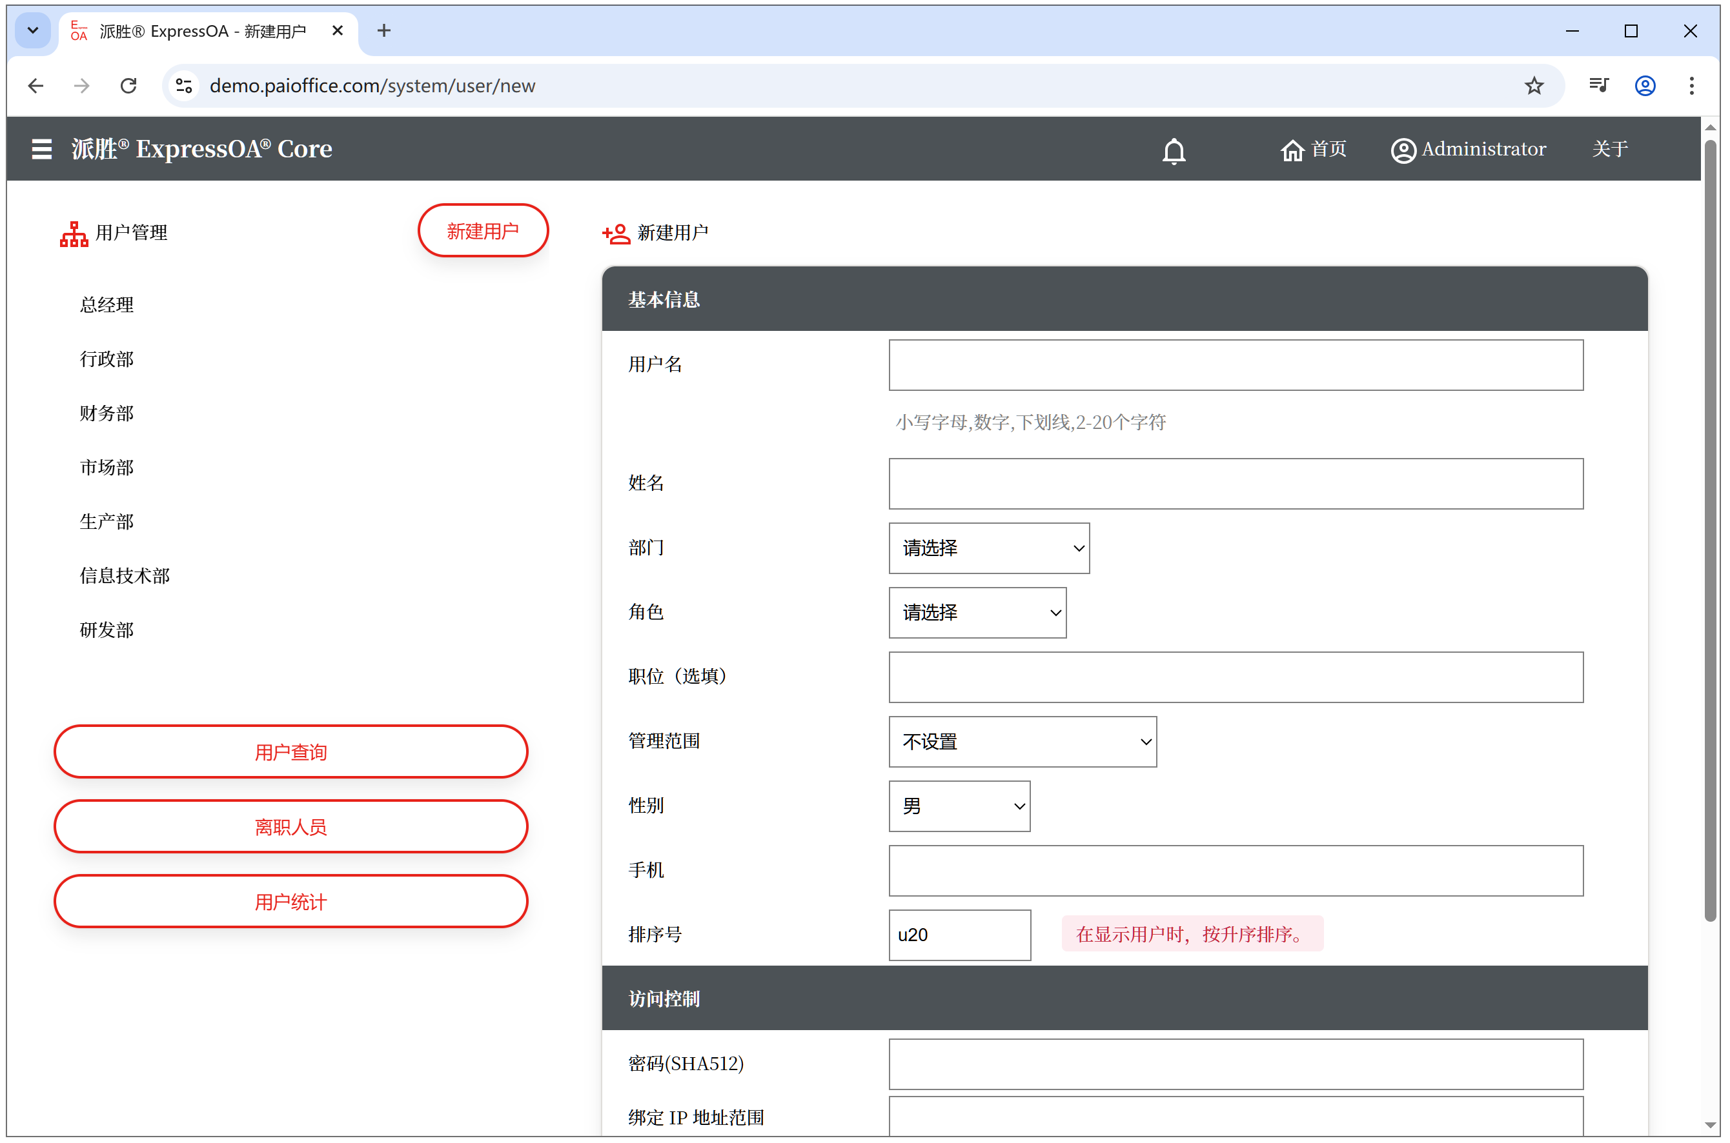Open Chrome profile icon
This screenshot has width=1730, height=1143.
point(1645,86)
